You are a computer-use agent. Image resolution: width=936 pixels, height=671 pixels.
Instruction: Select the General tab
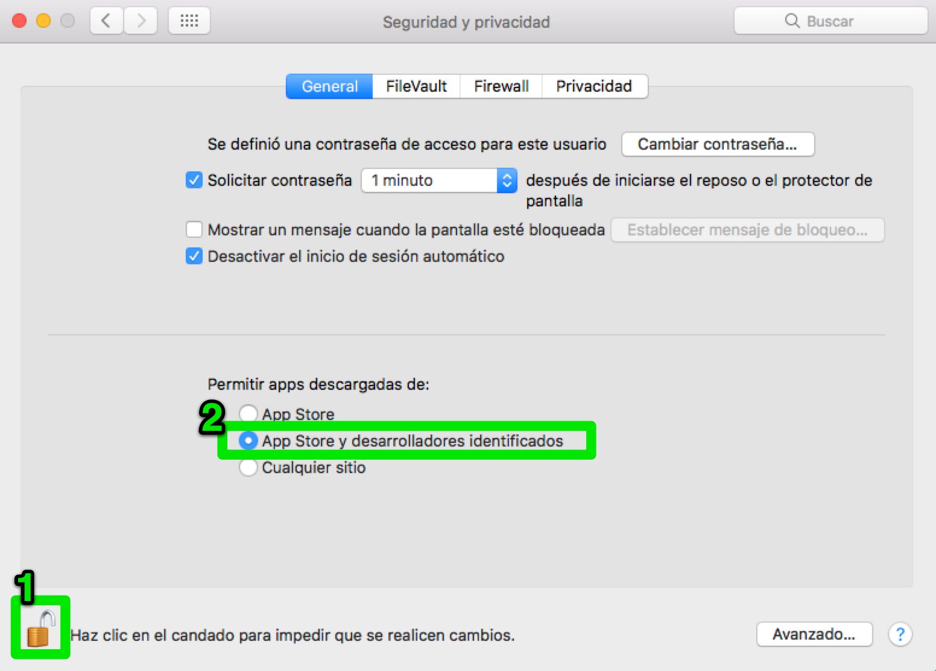[x=329, y=86]
